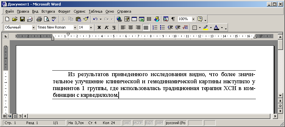This screenshot has width=285, height=127.
Task: Toggle justified alignment
Action: point(146,28)
